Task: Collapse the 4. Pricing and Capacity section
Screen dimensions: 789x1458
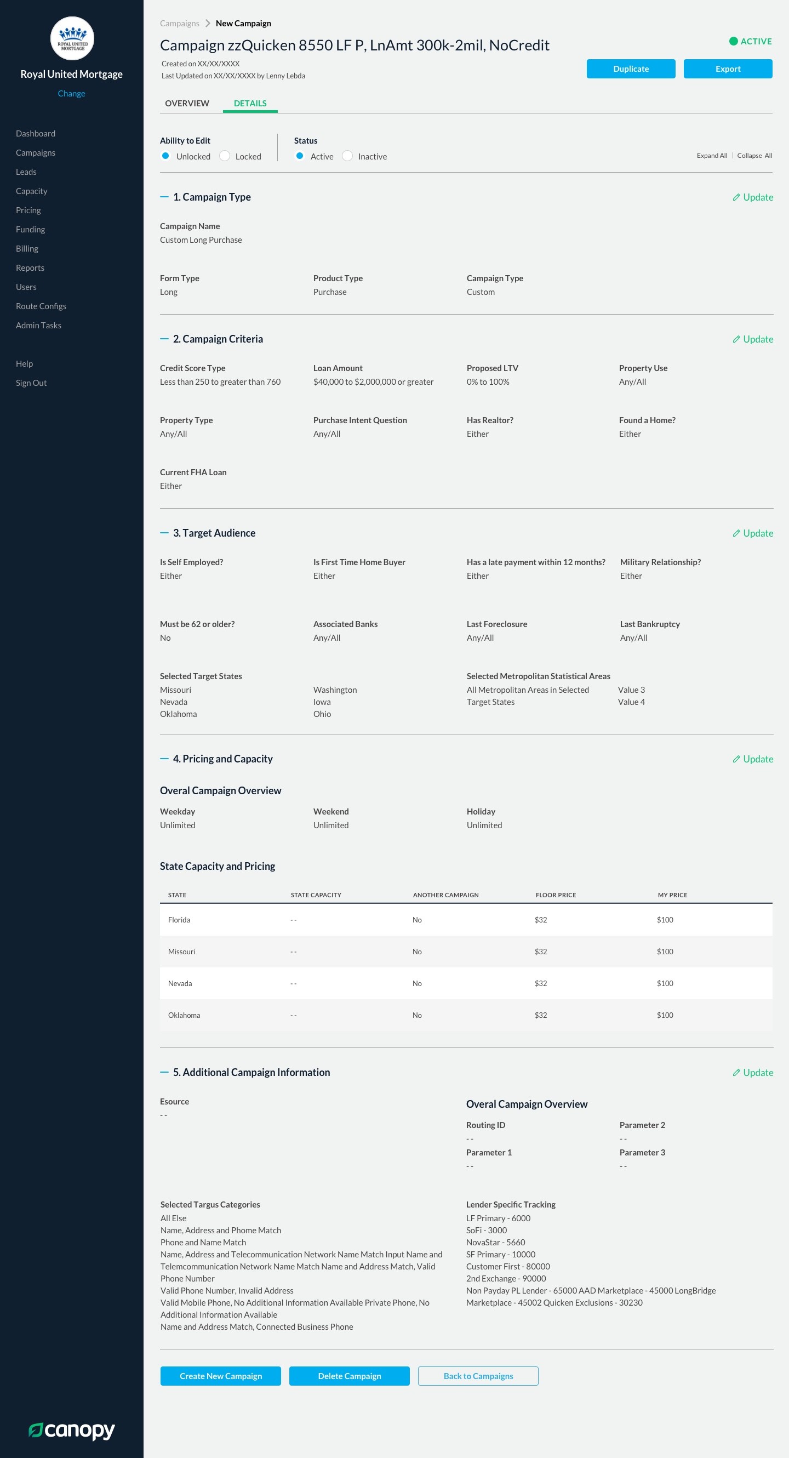Action: tap(164, 759)
